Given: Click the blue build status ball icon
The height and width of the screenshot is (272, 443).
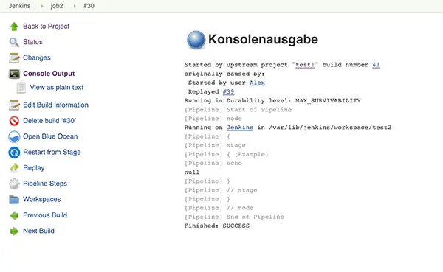Looking at the screenshot, I should click(x=196, y=40).
